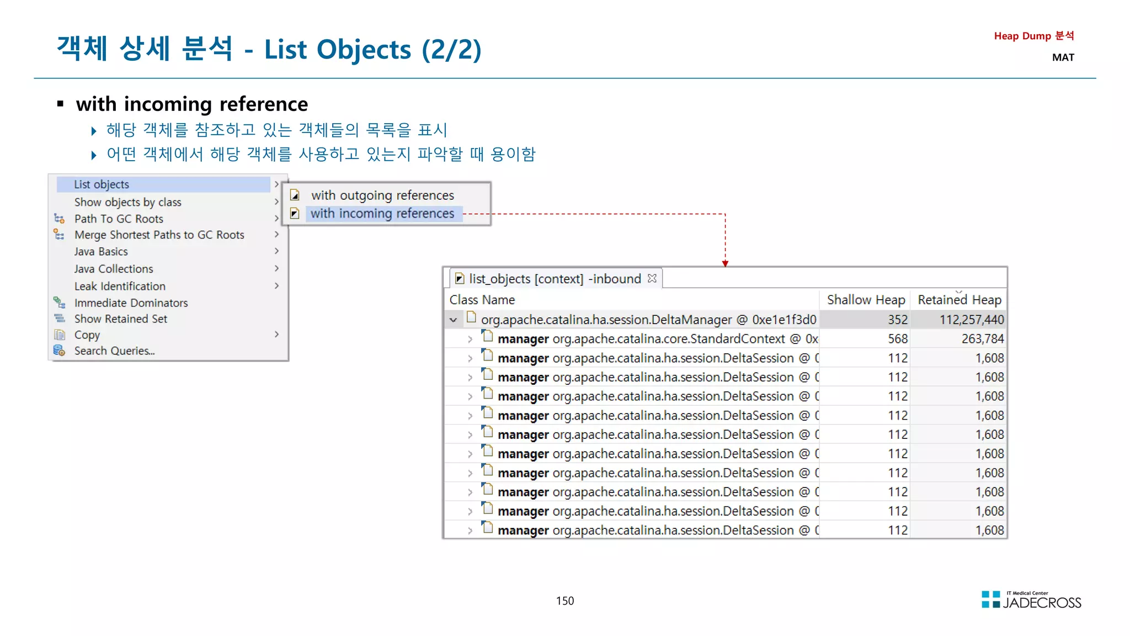This screenshot has width=1130, height=636.
Task: Select Search Queries... menu entry
Action: pyautogui.click(x=115, y=351)
